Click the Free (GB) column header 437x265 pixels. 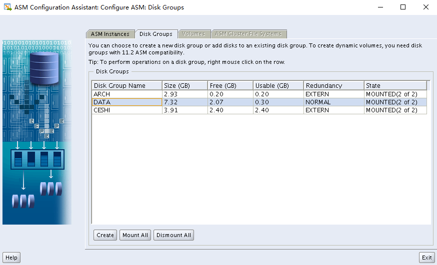tap(230, 85)
